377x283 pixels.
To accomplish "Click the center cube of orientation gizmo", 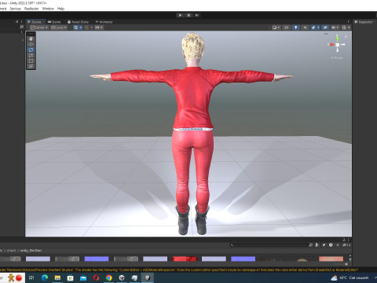I will [x=338, y=45].
